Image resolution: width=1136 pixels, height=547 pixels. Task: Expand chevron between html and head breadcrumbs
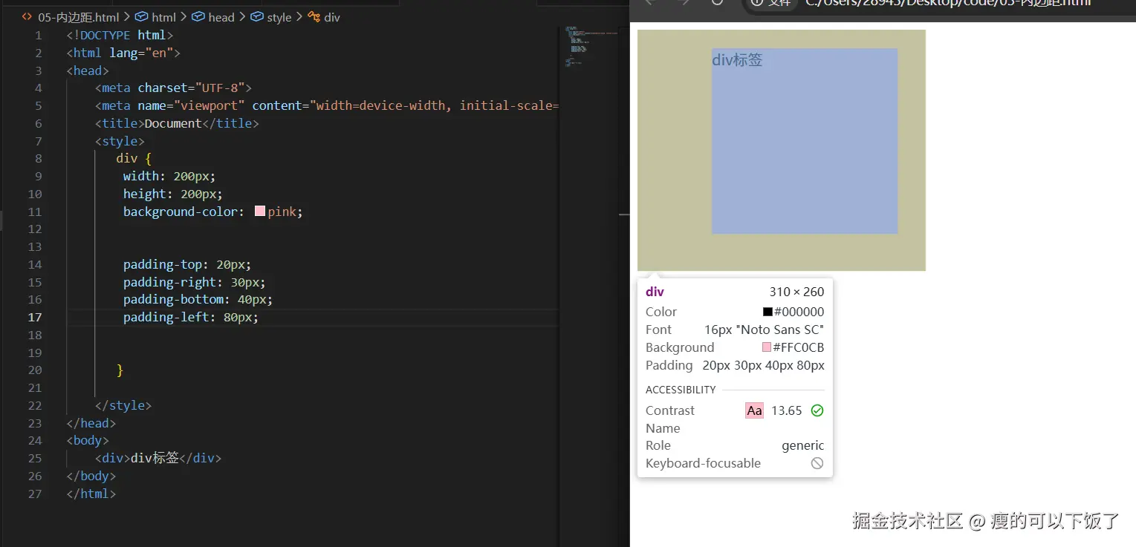click(x=184, y=17)
